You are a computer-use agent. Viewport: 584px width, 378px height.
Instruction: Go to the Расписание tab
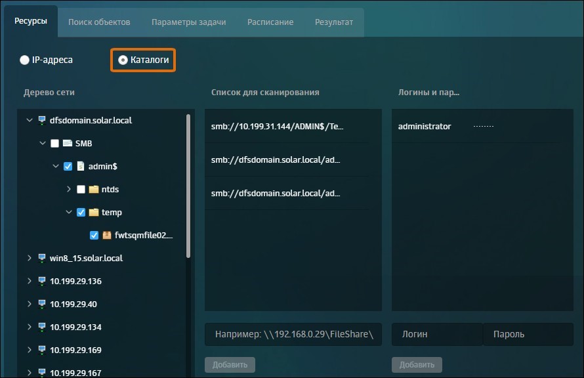pyautogui.click(x=270, y=22)
